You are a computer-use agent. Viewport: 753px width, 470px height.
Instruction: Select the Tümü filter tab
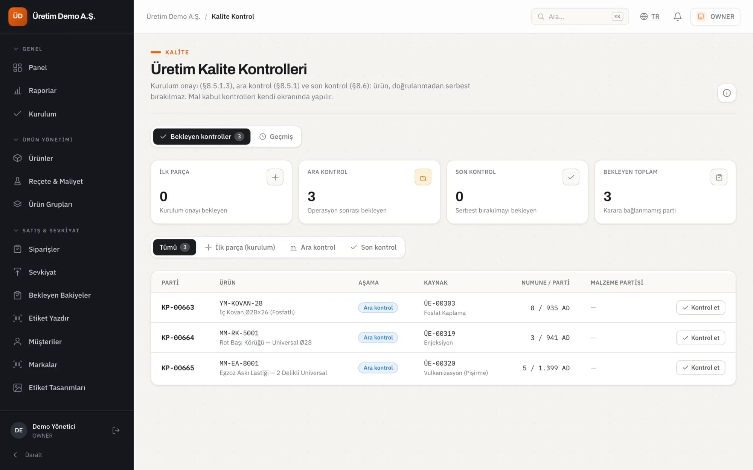point(174,247)
